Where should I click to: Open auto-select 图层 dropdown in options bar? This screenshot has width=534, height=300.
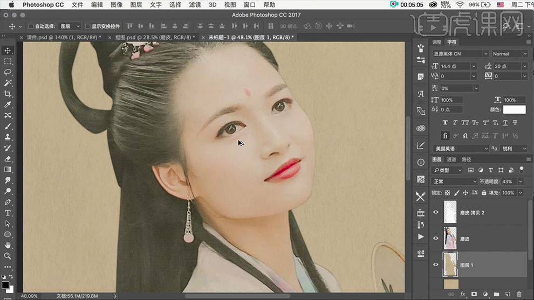coord(70,26)
